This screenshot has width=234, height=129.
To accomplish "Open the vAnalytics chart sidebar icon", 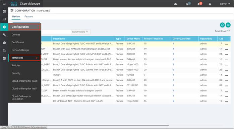I will (x=4, y=58).
